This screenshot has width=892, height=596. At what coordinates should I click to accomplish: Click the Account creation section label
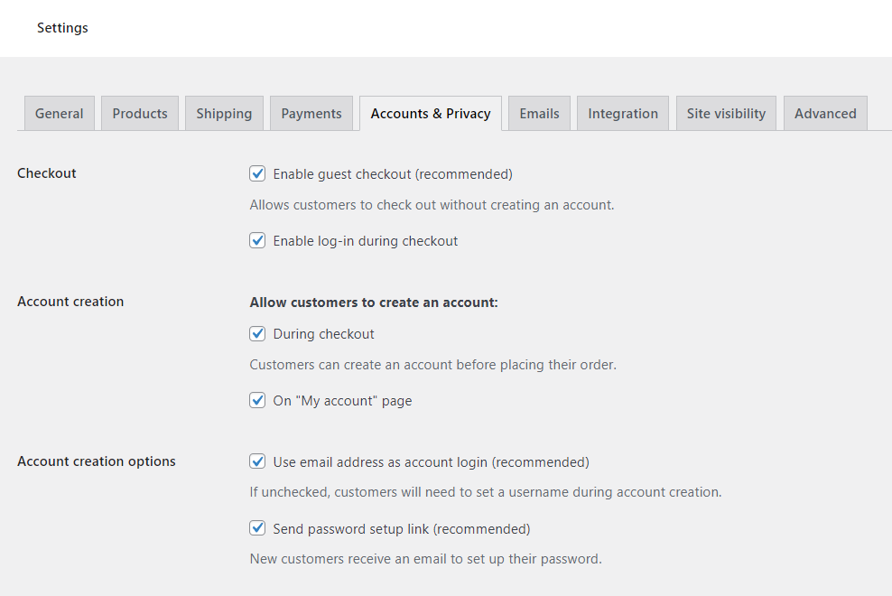(x=70, y=301)
